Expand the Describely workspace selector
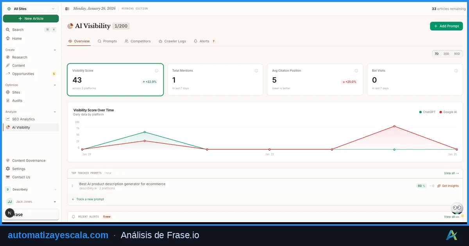The height and width of the screenshot is (246, 469). (x=31, y=189)
